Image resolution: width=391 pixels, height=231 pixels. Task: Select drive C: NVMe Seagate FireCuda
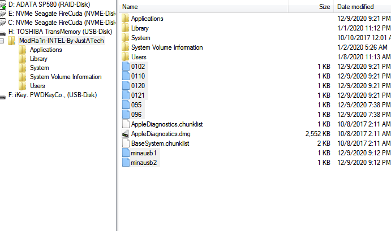(x=62, y=23)
